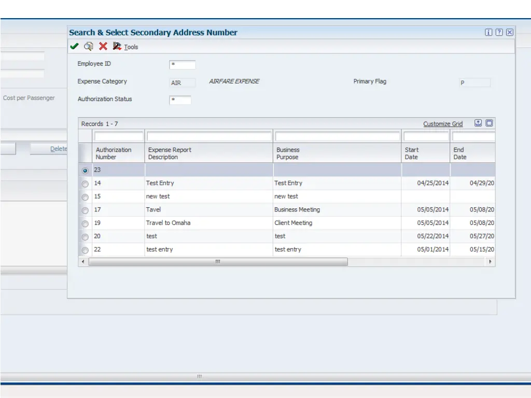
Task: Click the information icon in title bar
Action: coord(488,32)
